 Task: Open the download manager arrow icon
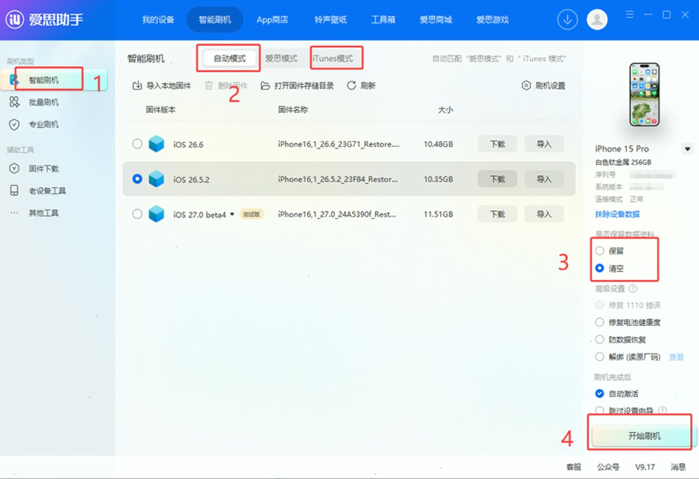(567, 19)
